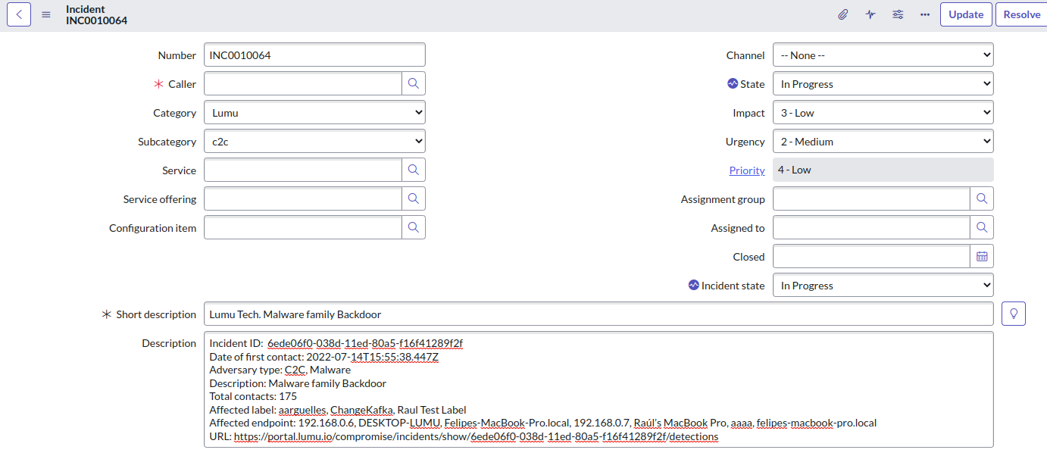The height and width of the screenshot is (453, 1047).
Task: Open the activity stream icon
Action: [x=870, y=14]
